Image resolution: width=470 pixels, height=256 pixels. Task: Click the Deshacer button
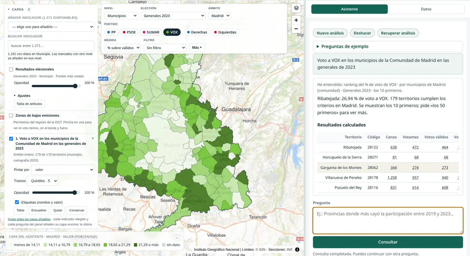click(362, 33)
